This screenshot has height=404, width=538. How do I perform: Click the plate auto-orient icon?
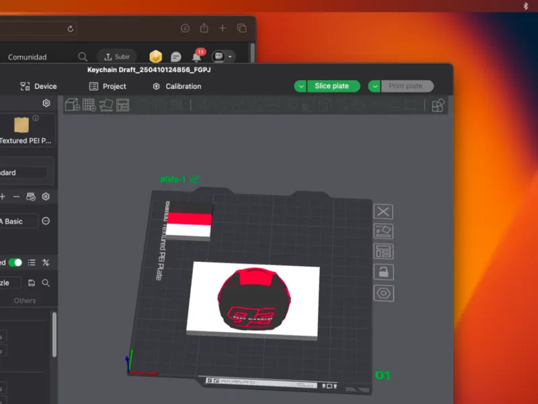(x=383, y=231)
